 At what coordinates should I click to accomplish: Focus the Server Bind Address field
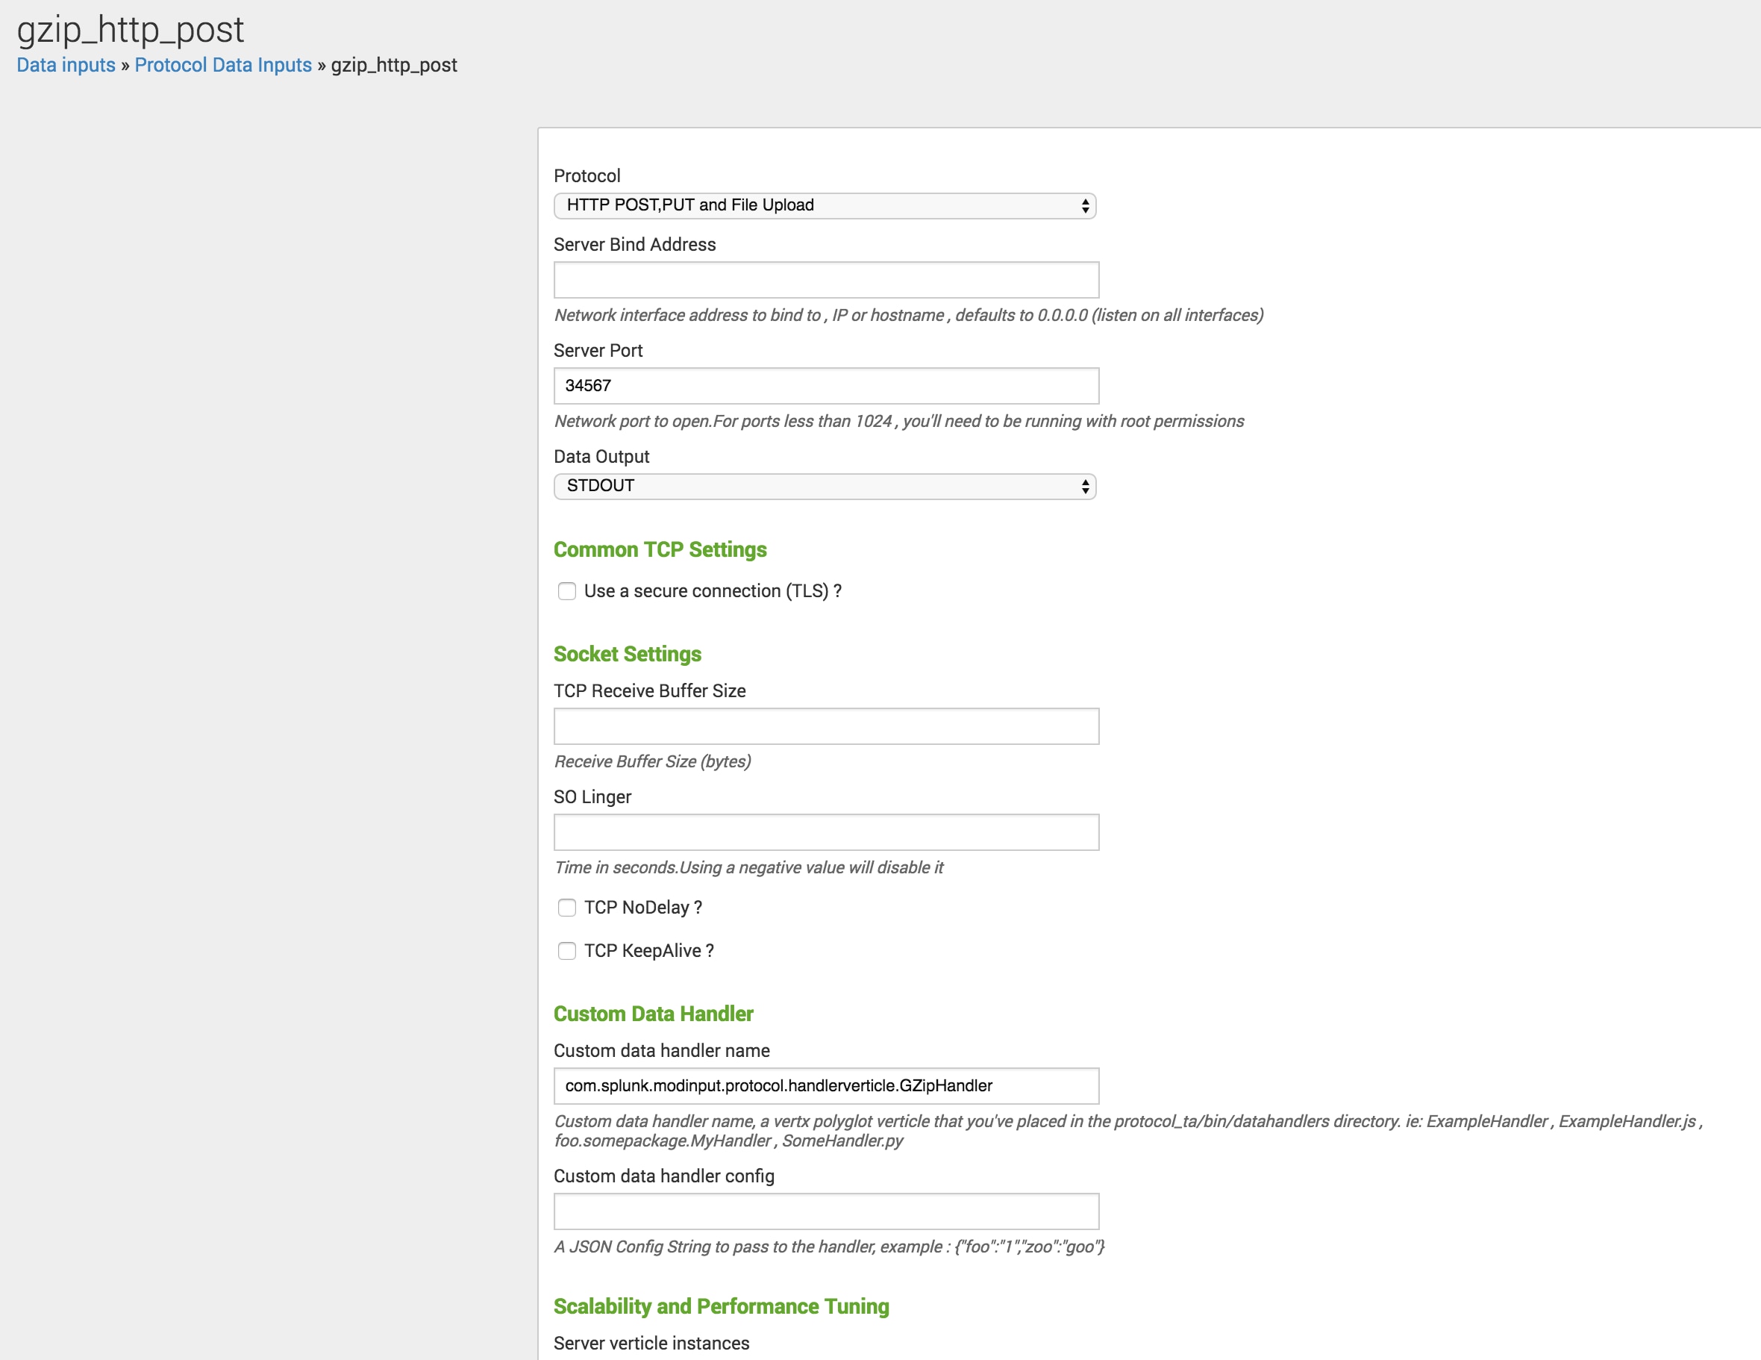pos(826,280)
